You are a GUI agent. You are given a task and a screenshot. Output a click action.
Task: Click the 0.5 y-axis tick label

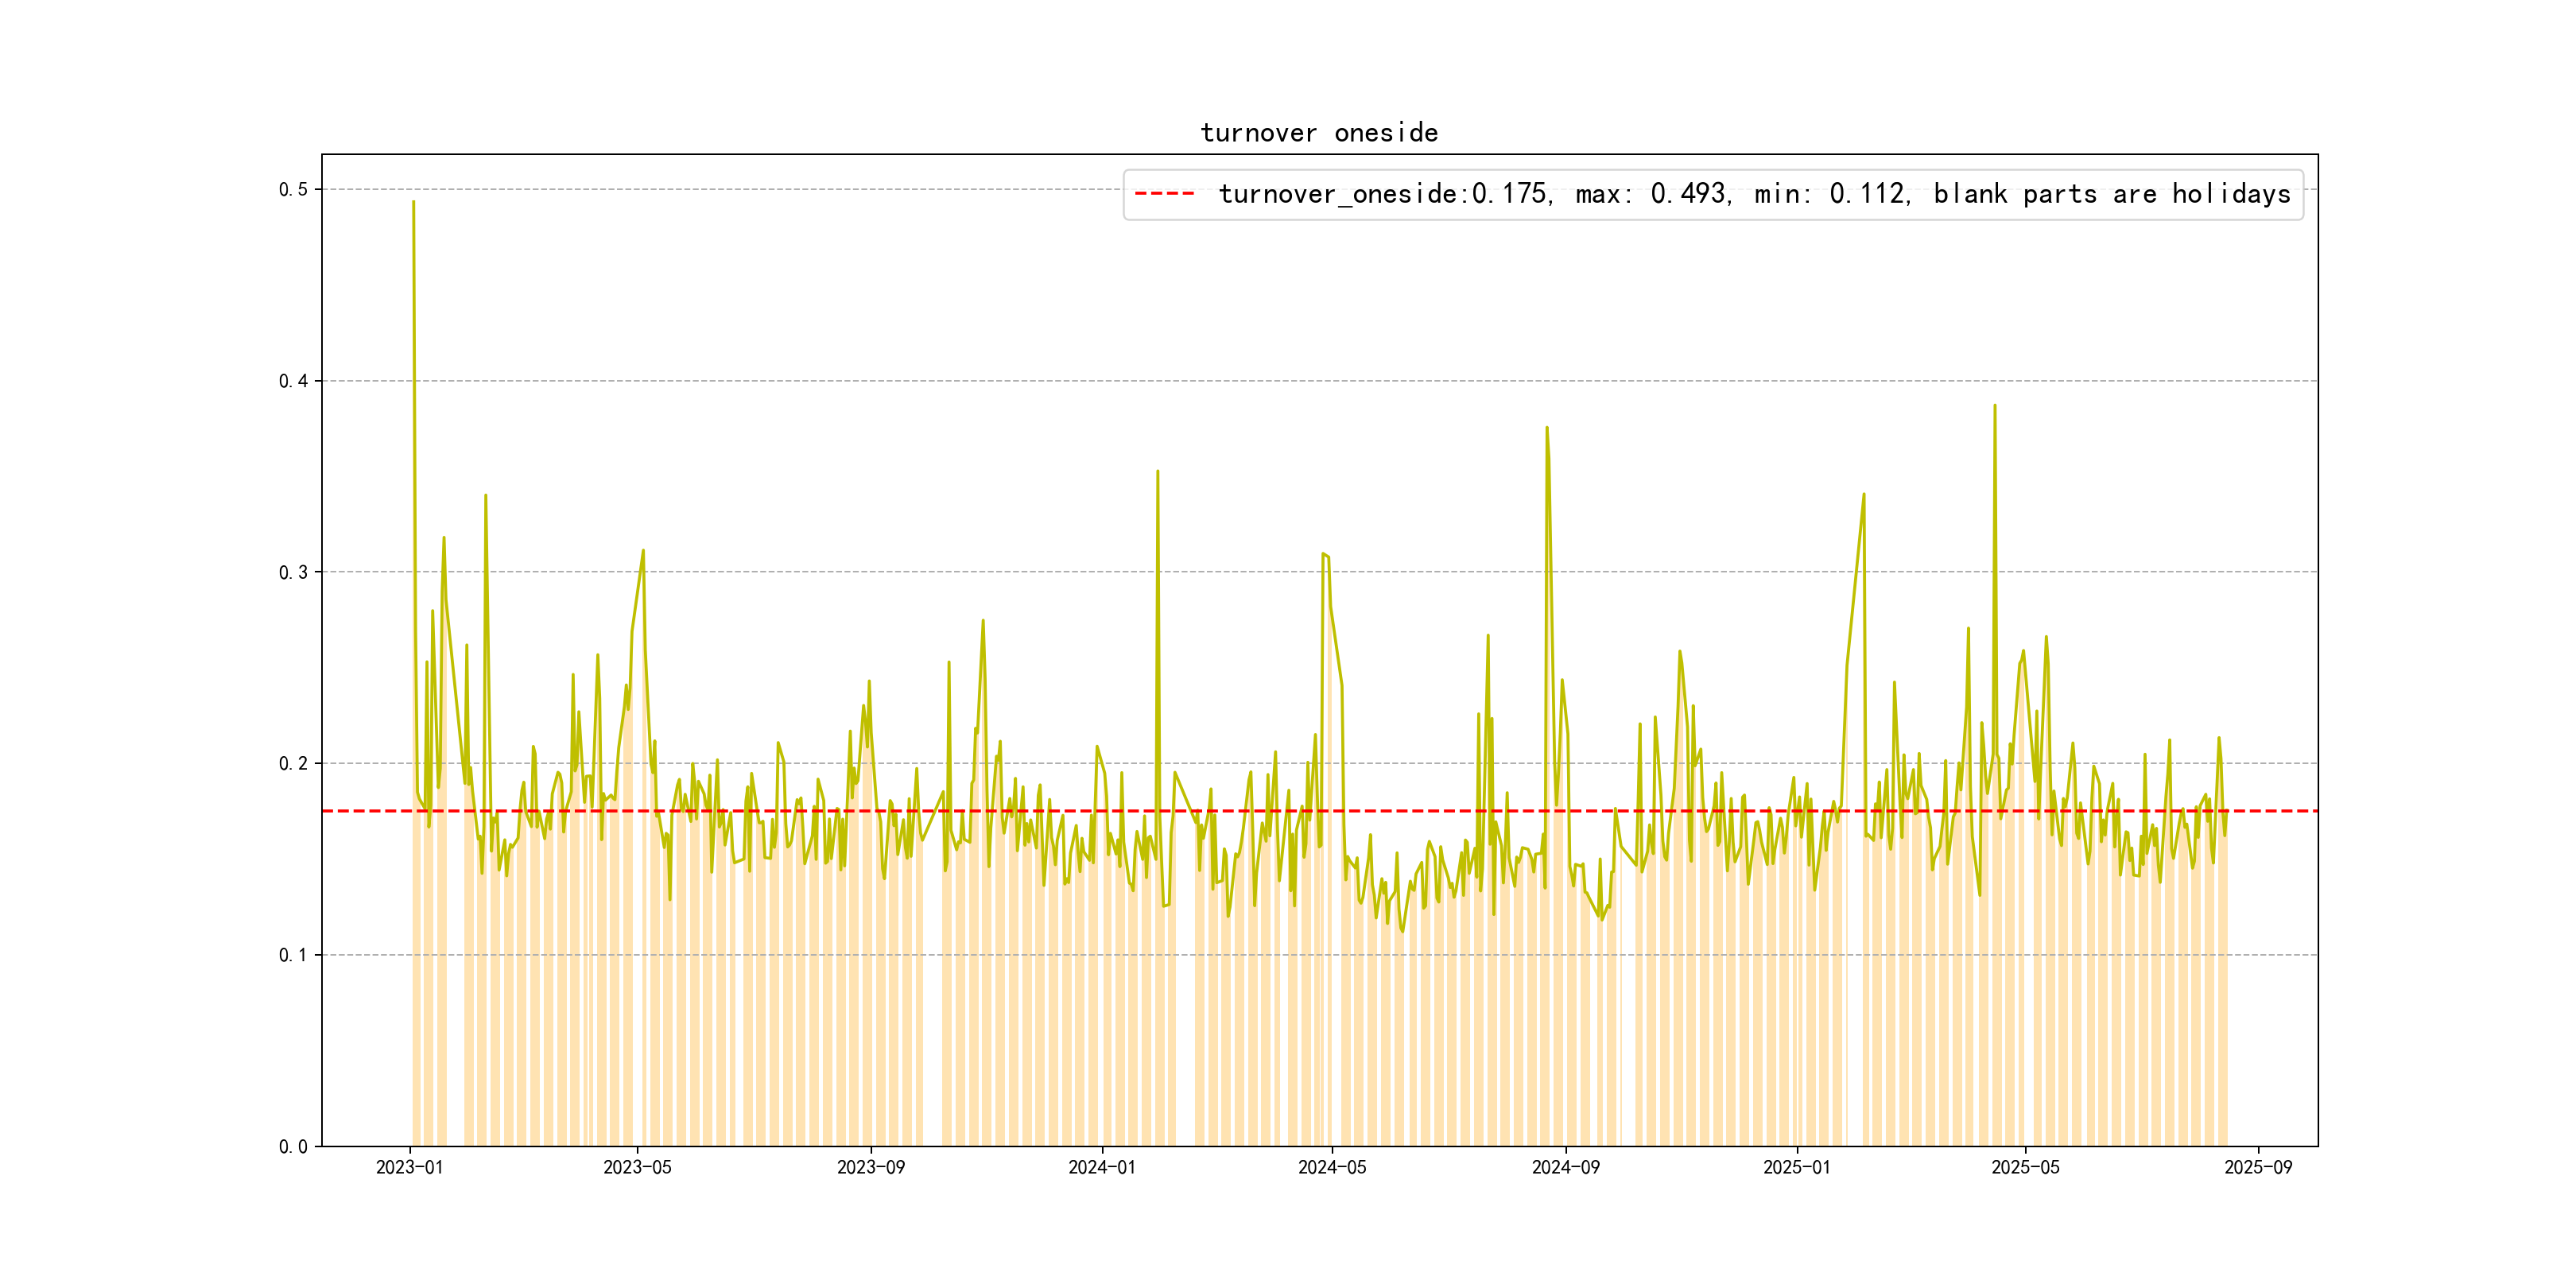[x=293, y=190]
